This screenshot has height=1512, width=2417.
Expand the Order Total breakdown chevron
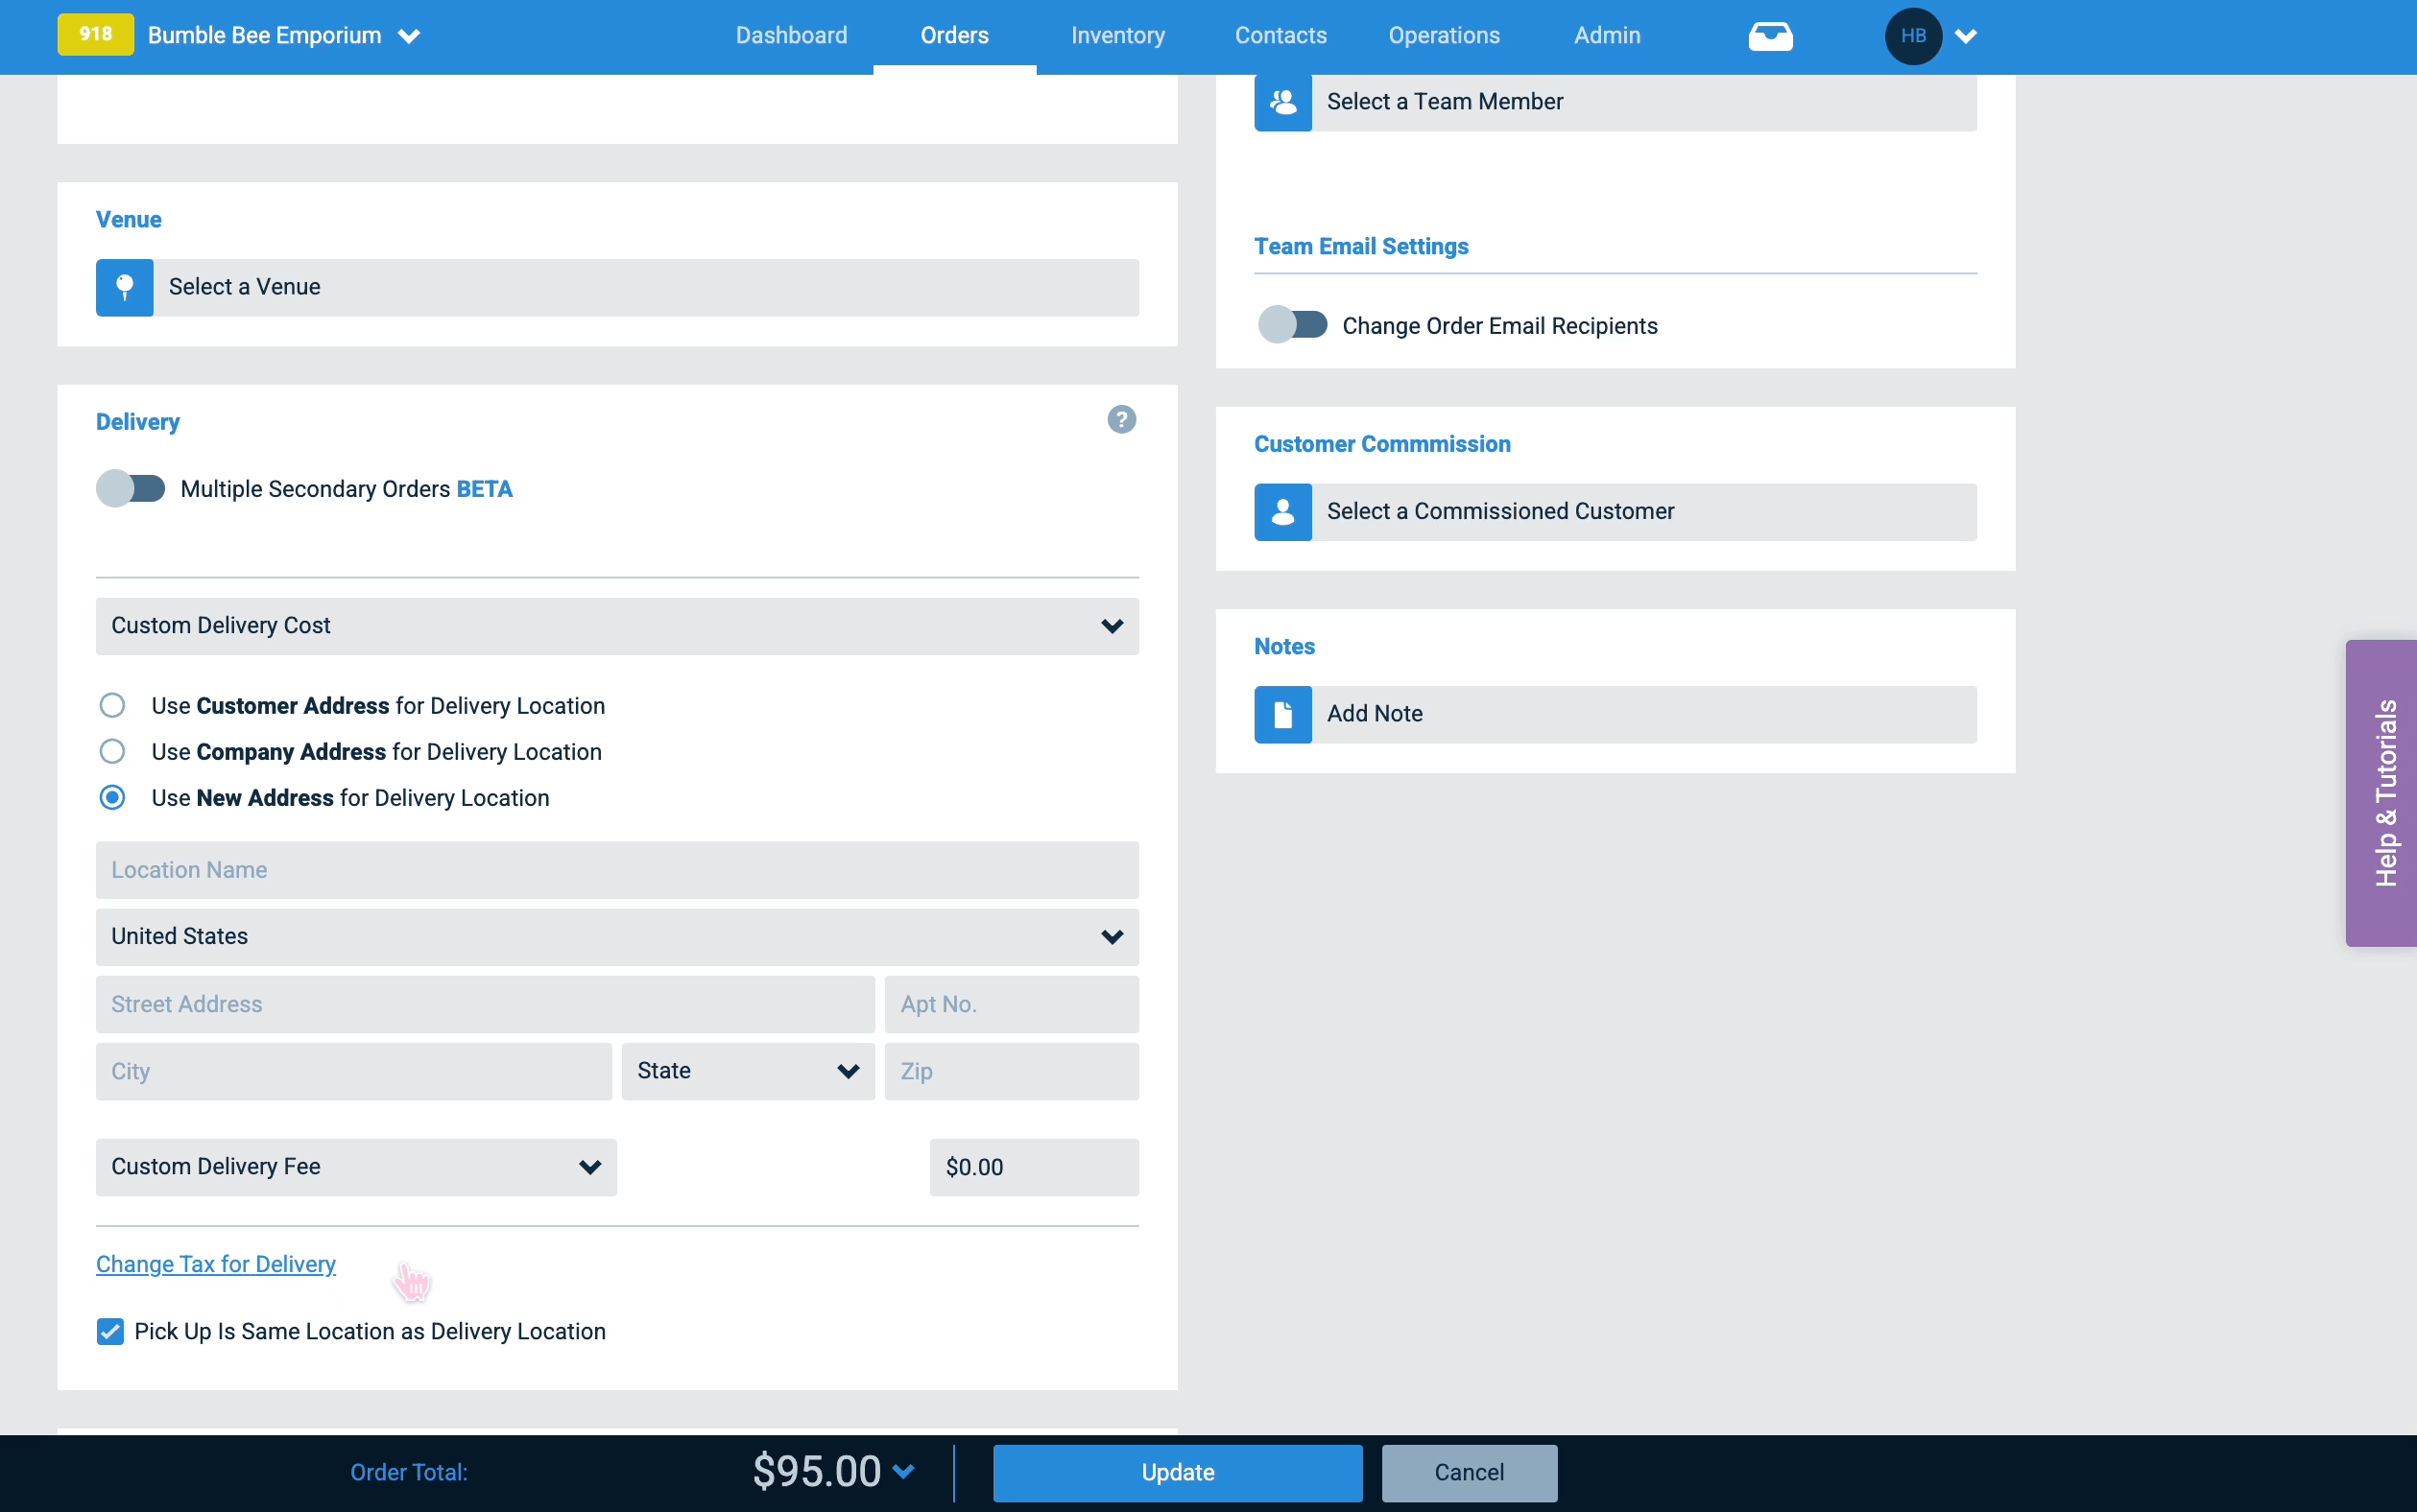(x=903, y=1471)
